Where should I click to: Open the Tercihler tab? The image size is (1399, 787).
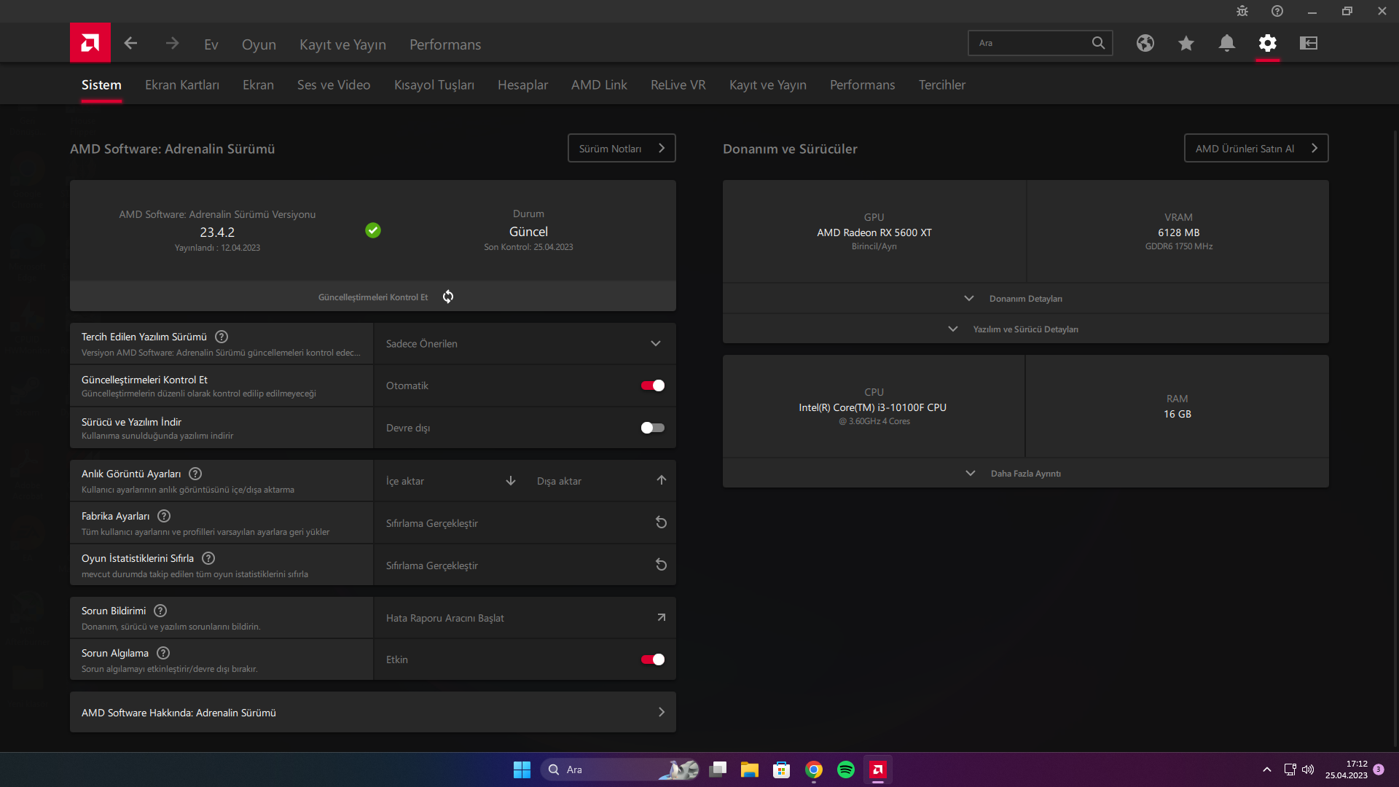941,85
